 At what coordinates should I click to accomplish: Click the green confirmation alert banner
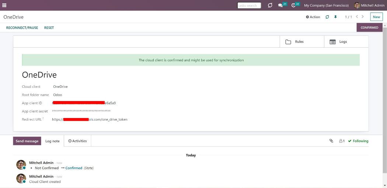pos(191,60)
